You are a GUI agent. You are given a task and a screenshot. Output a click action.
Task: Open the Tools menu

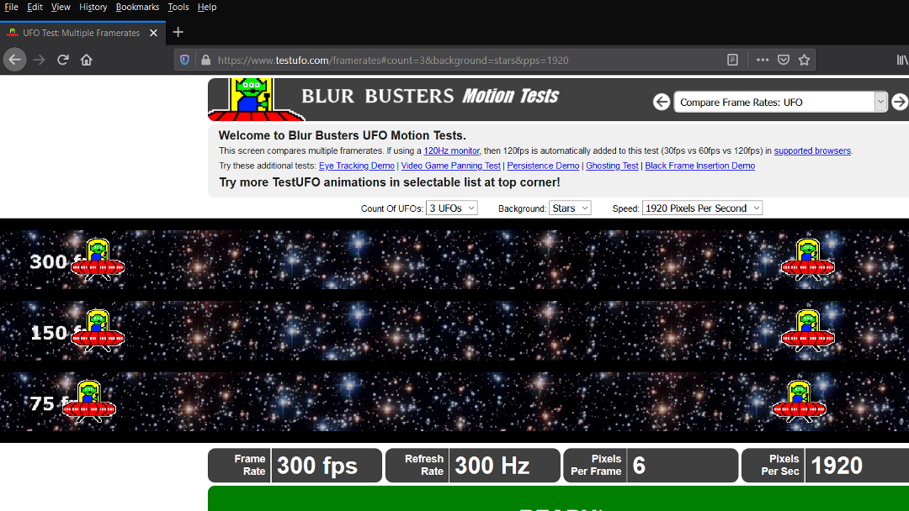pyautogui.click(x=178, y=7)
